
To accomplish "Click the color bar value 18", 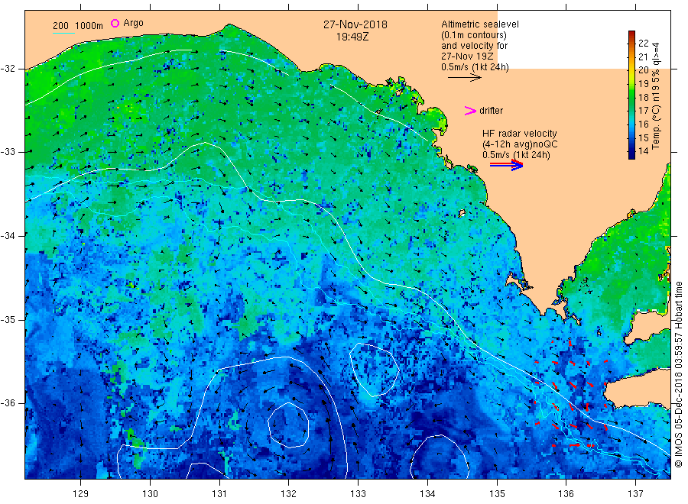I will point(643,97).
